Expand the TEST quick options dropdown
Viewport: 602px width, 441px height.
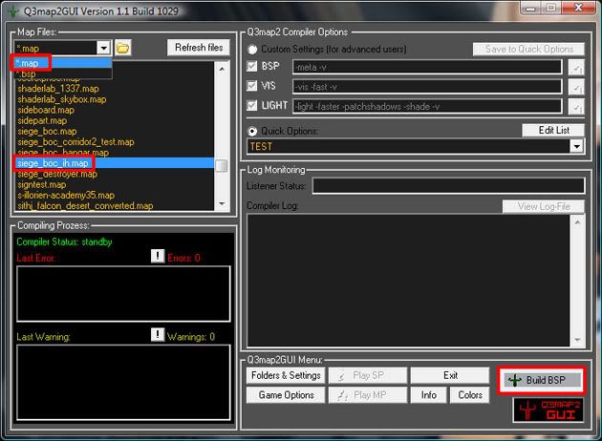click(576, 146)
